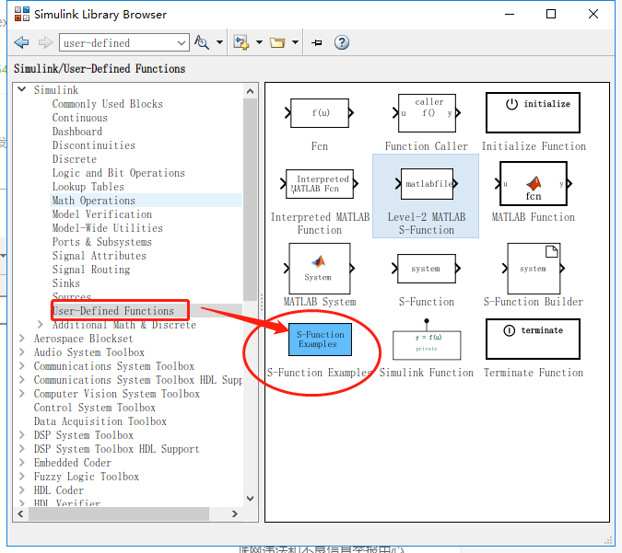Select Control System Toolbox in tree
This screenshot has width=622, height=553.
point(94,408)
